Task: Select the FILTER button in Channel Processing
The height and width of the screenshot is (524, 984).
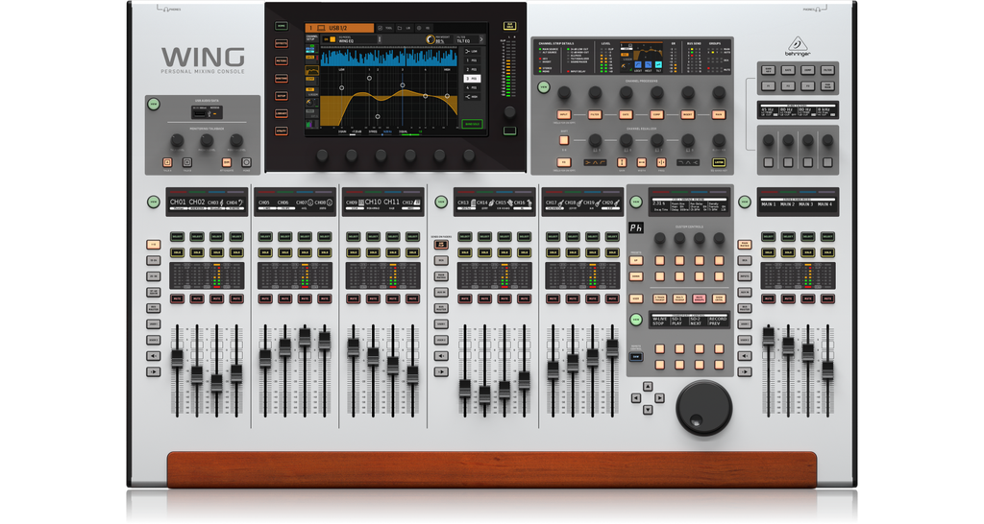Action: pyautogui.click(x=595, y=115)
